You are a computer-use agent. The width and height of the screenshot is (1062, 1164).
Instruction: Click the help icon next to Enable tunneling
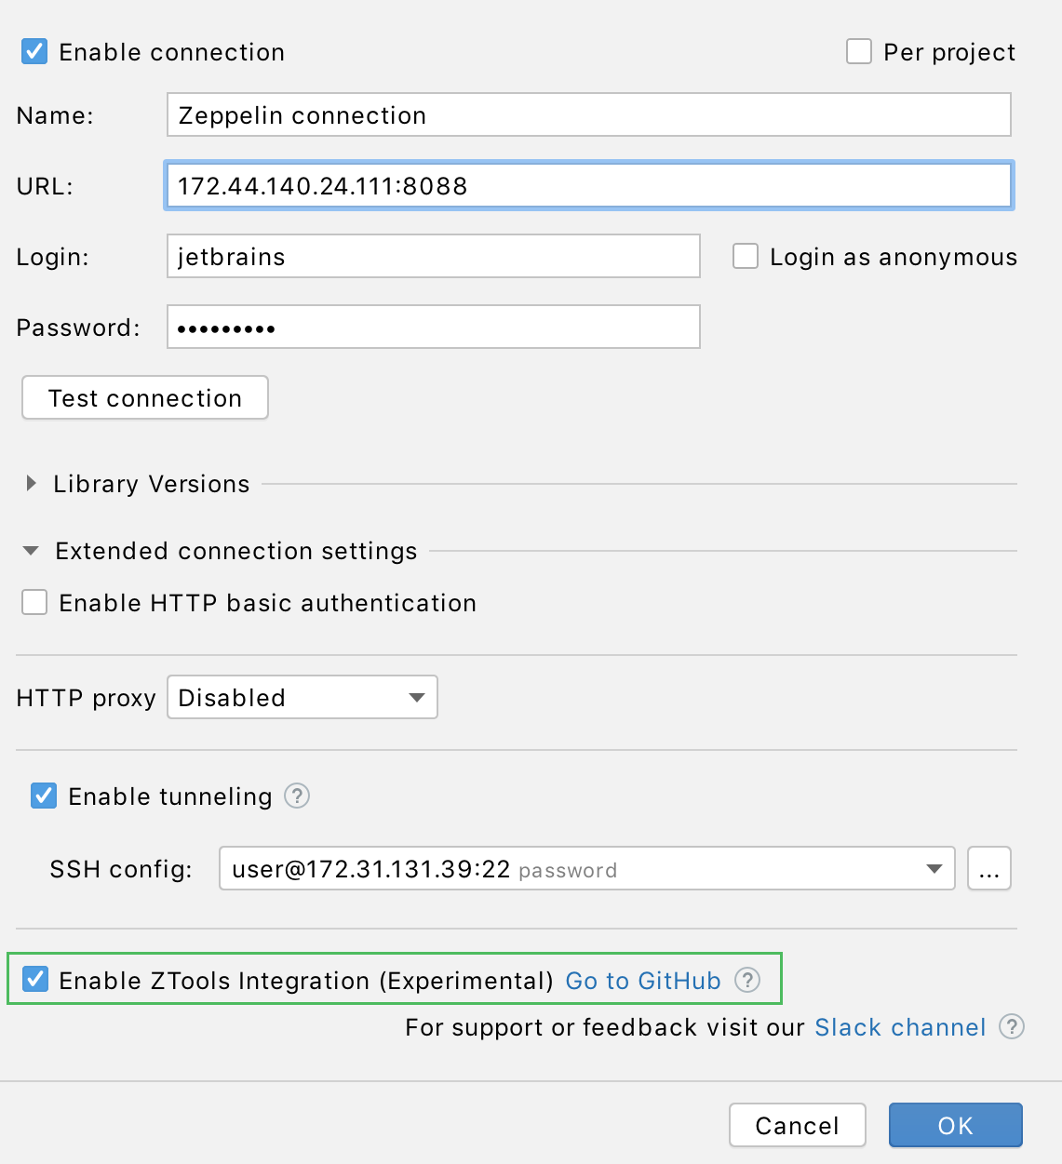(x=296, y=796)
